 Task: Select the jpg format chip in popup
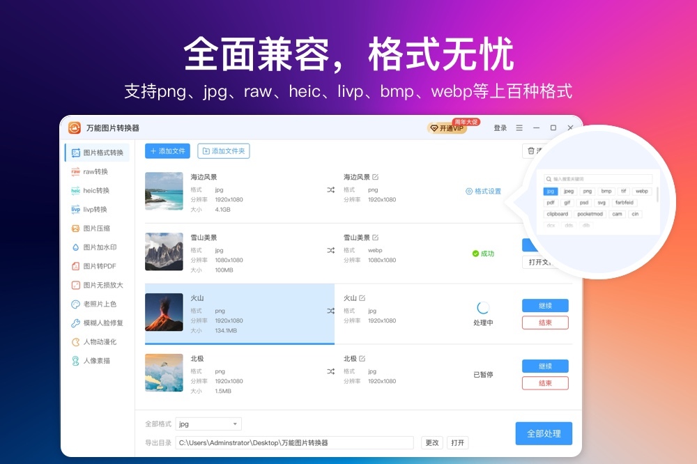(x=551, y=191)
